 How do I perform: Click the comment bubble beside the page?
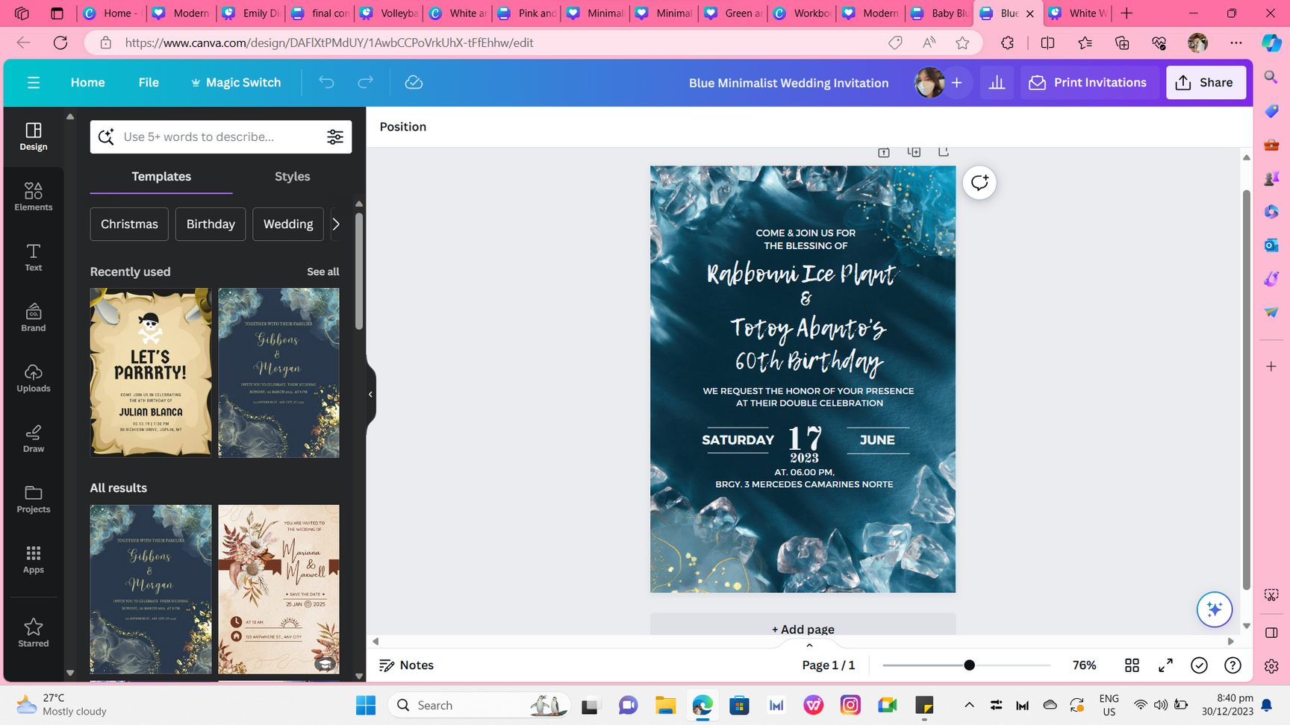click(x=979, y=183)
